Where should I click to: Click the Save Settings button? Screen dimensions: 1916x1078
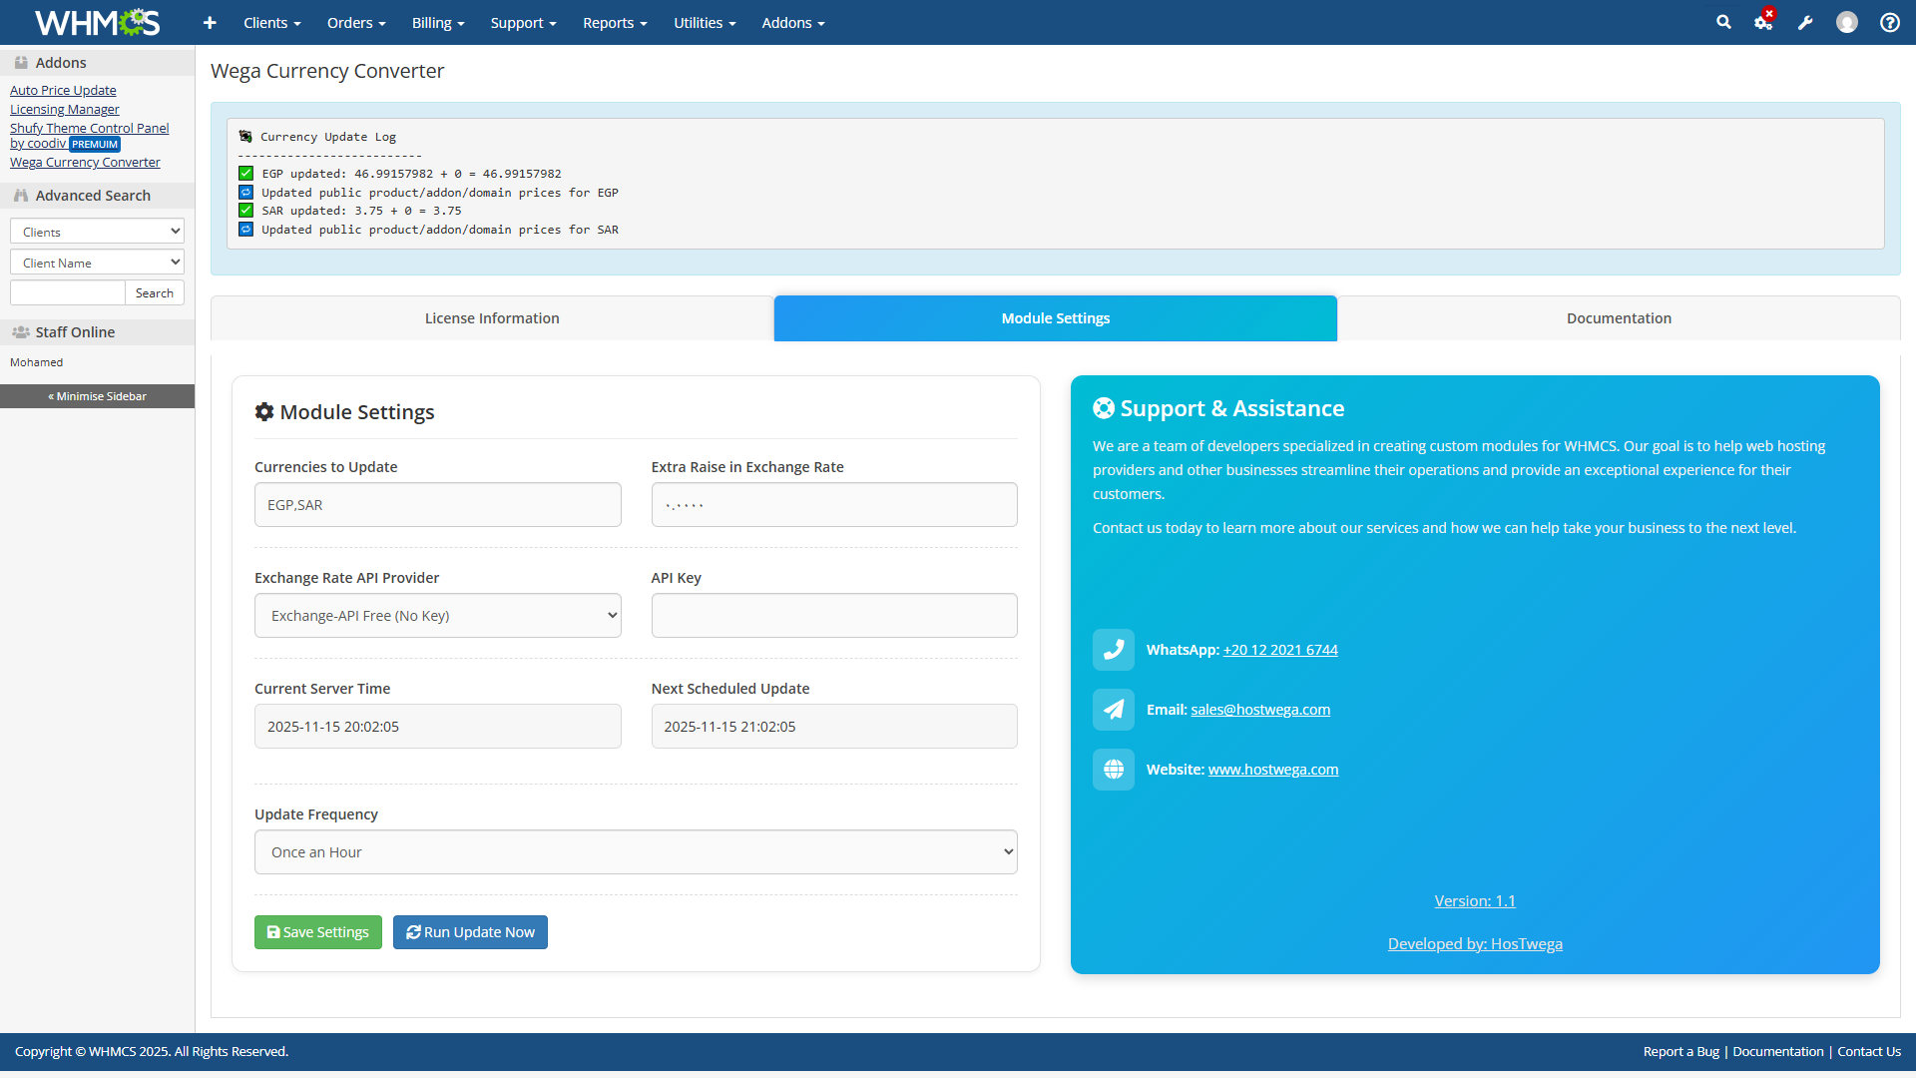[318, 932]
